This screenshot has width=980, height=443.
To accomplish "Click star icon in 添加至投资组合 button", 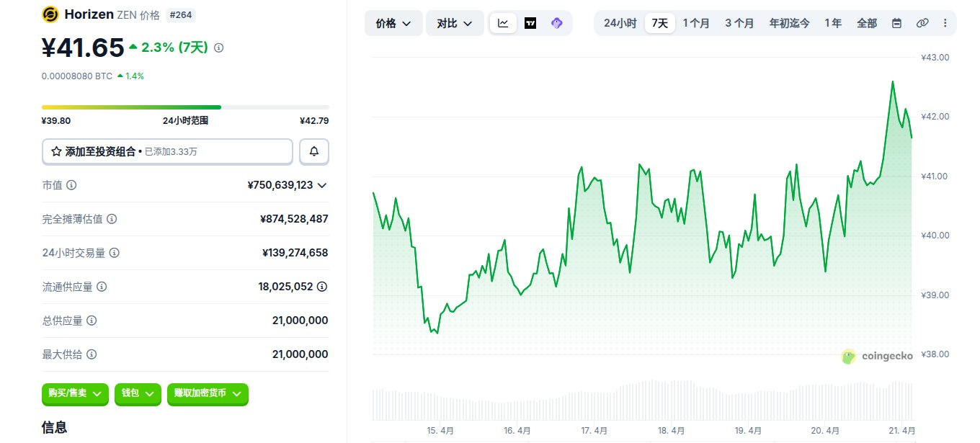I will click(56, 151).
